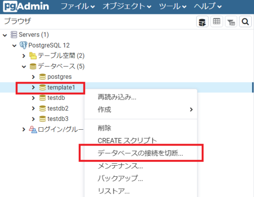Click the PostgreSQL 12 elephant icon

tap(23, 45)
